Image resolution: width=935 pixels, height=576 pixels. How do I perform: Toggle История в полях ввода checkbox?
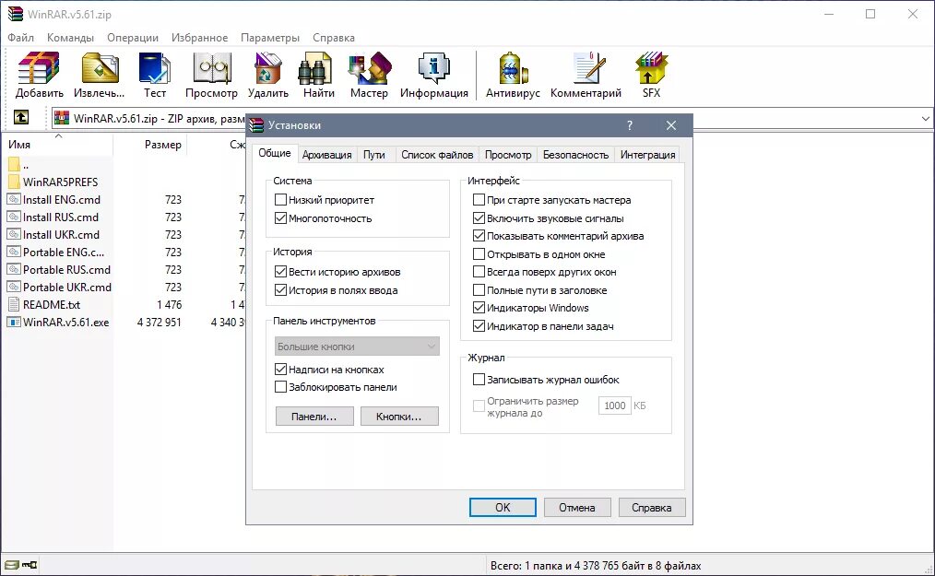point(281,290)
